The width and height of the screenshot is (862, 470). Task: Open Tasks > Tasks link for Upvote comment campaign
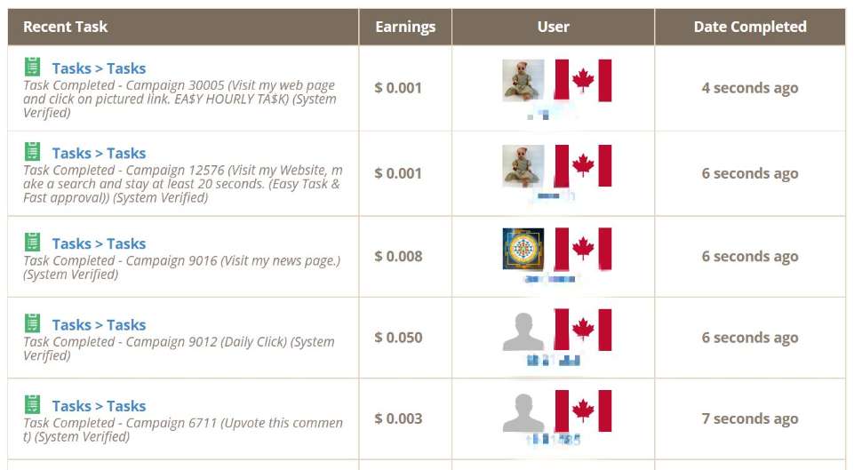click(99, 406)
